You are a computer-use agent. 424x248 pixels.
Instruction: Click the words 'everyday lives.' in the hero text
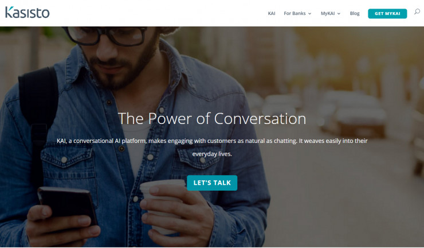click(x=212, y=154)
